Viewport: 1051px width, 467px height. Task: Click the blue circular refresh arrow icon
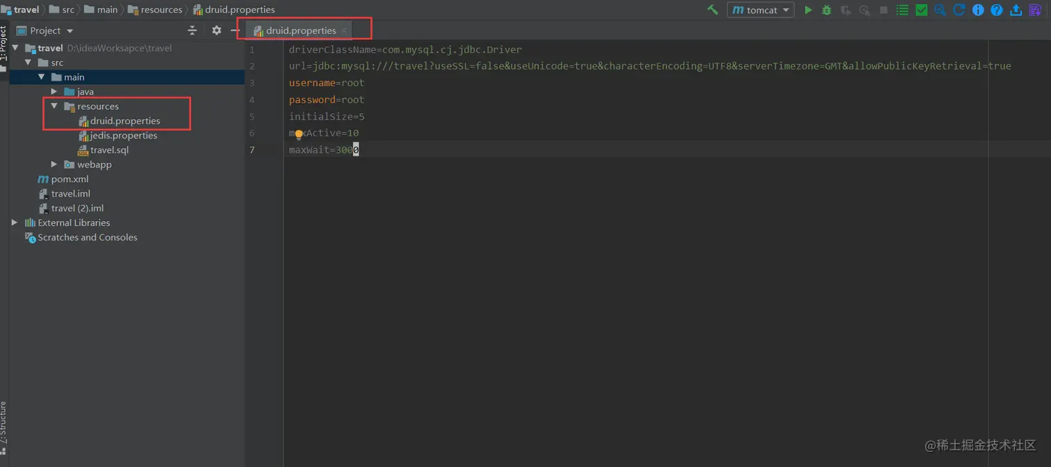pyautogui.click(x=959, y=10)
